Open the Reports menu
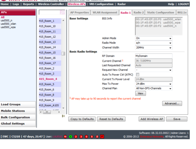196x149 pixels. [28, 4]
